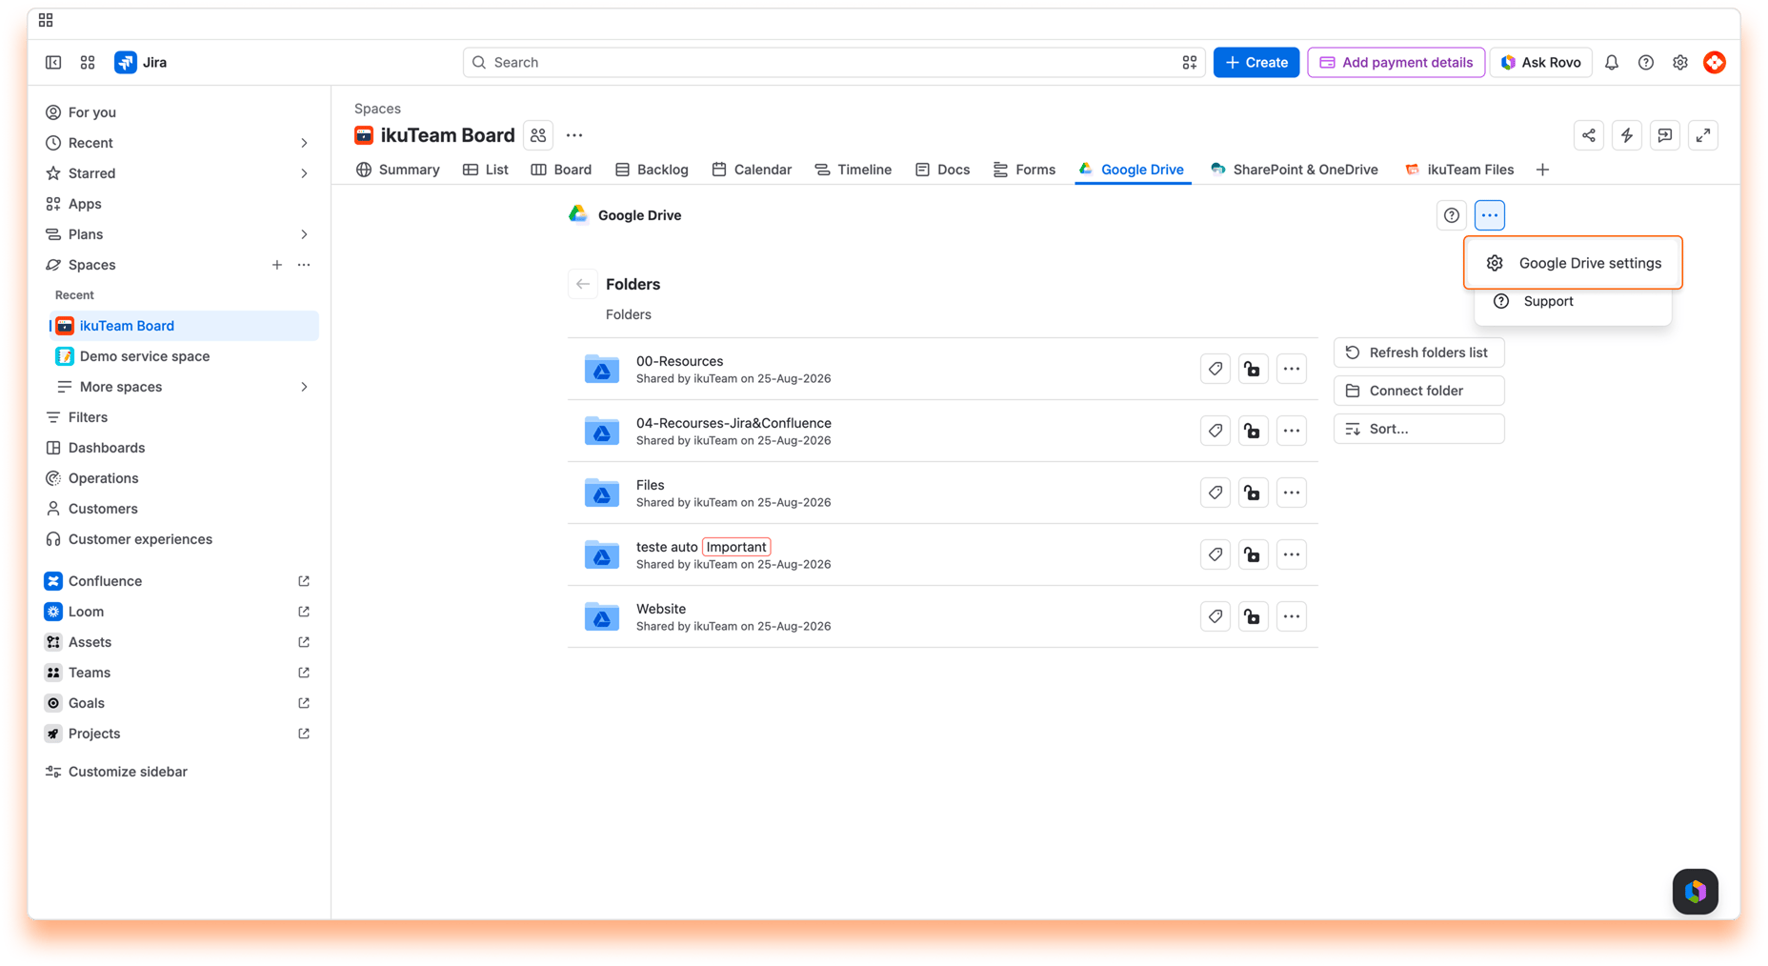Switch to SharePoint & OneDrive tab
1768x966 pixels.
point(1294,170)
